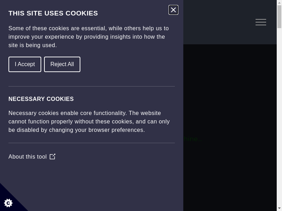Viewport: 282px width, 211px height.
Task: Open the About this tool link
Action: [27, 156]
